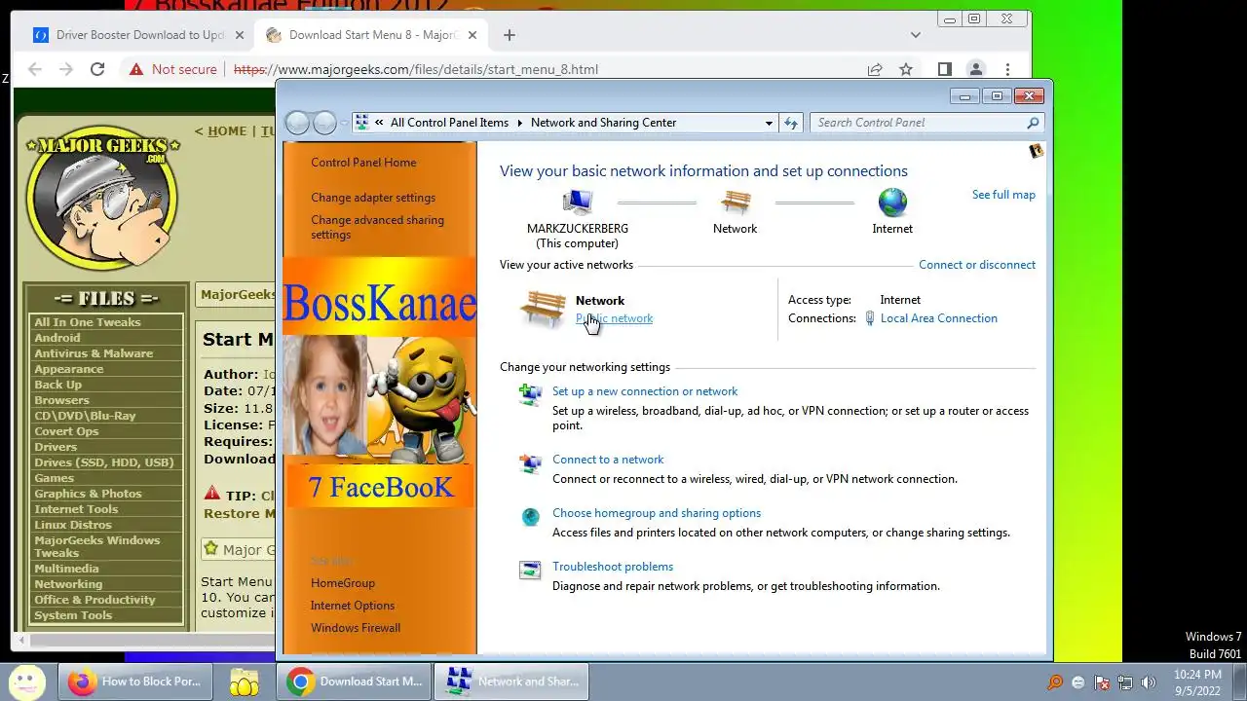This screenshot has height=701, width=1247.
Task: Open Local Area Connection link
Action: point(938,318)
